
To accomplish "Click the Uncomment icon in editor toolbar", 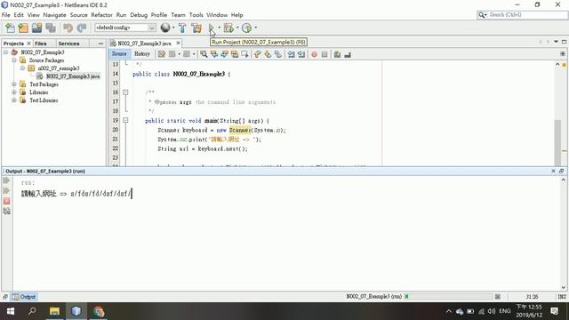I will [348, 54].
